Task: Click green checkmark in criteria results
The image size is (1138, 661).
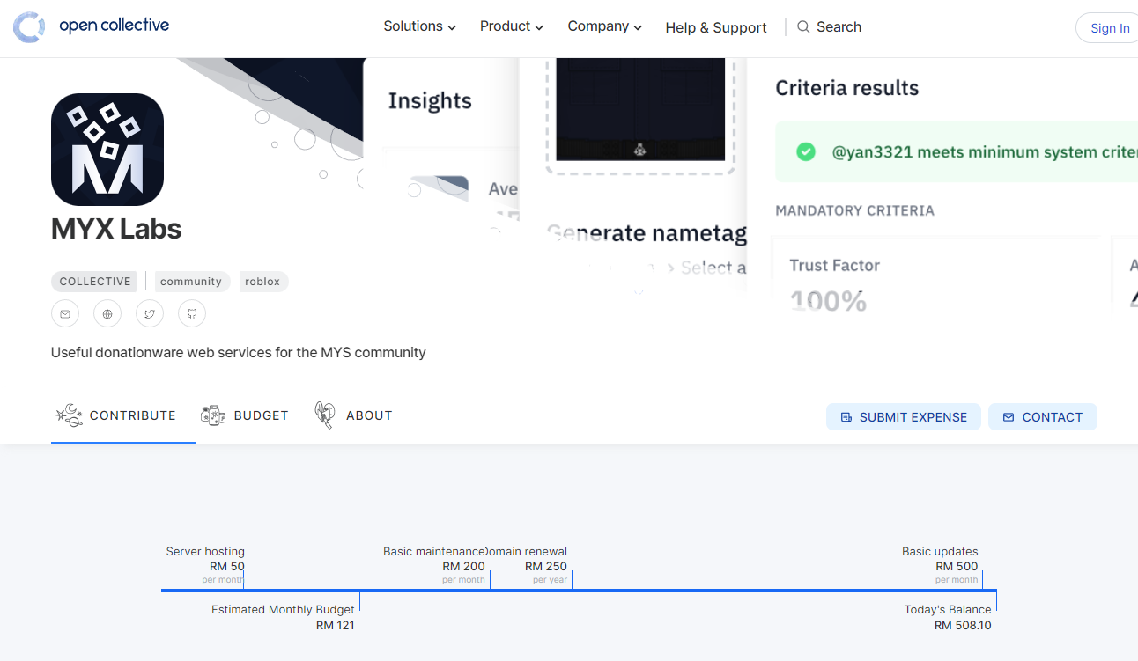Action: tap(806, 152)
